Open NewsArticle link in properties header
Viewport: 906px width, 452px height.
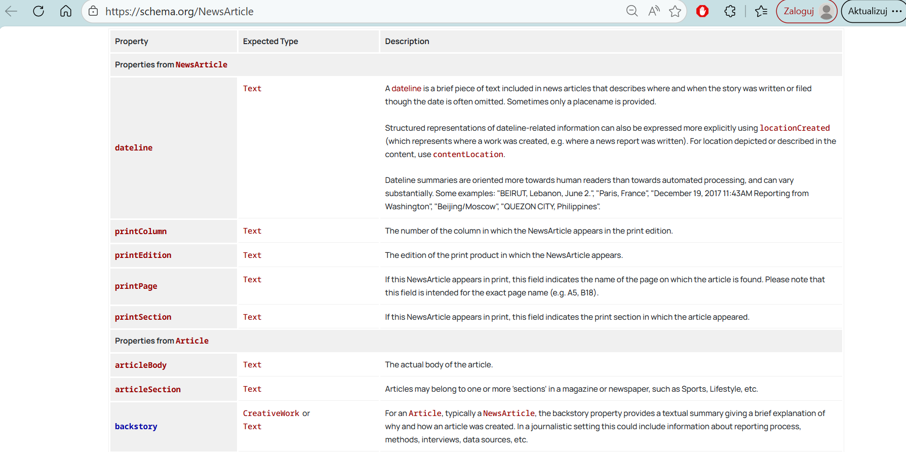pyautogui.click(x=201, y=65)
